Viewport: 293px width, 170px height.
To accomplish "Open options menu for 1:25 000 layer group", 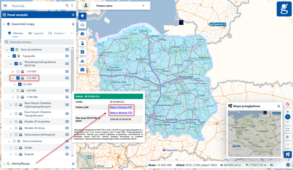I will coord(67,78).
